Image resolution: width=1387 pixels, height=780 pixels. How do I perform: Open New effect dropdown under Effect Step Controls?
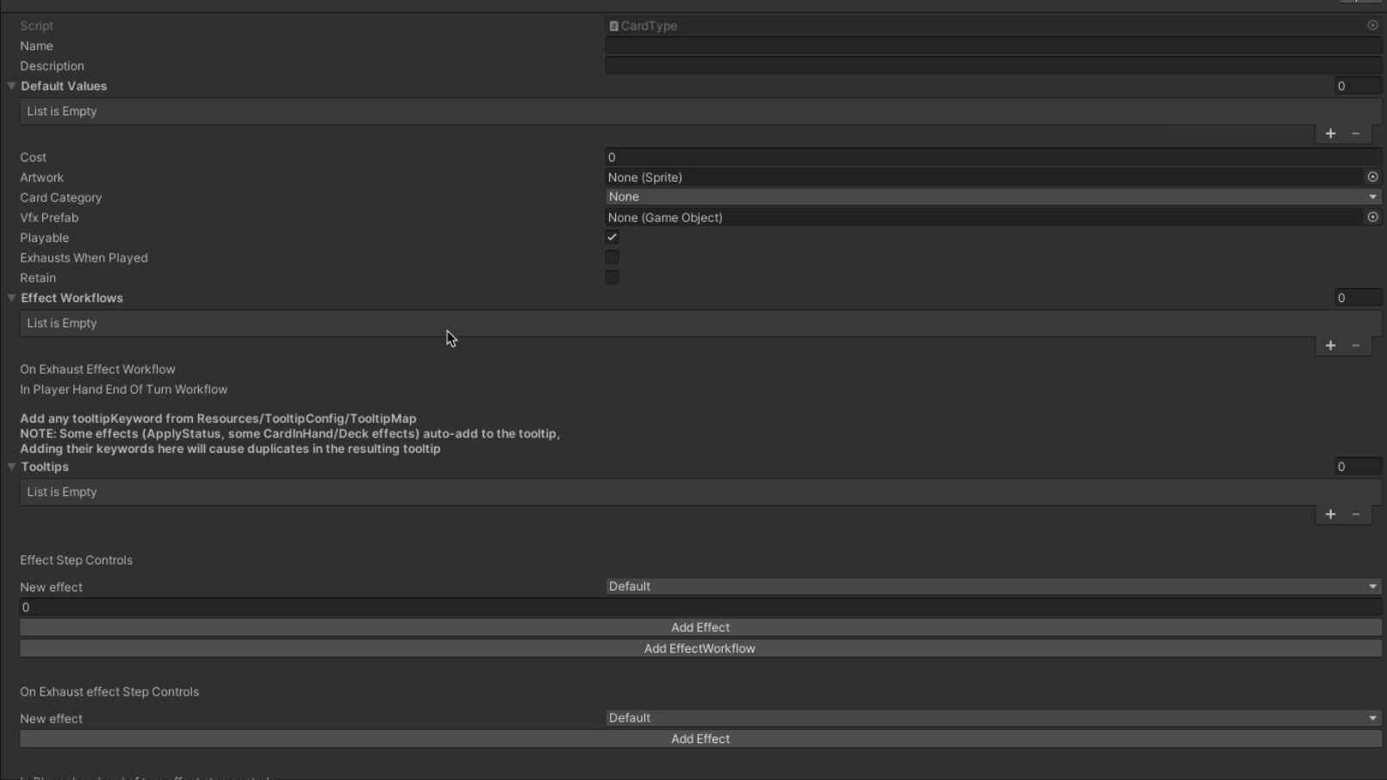pyautogui.click(x=992, y=586)
